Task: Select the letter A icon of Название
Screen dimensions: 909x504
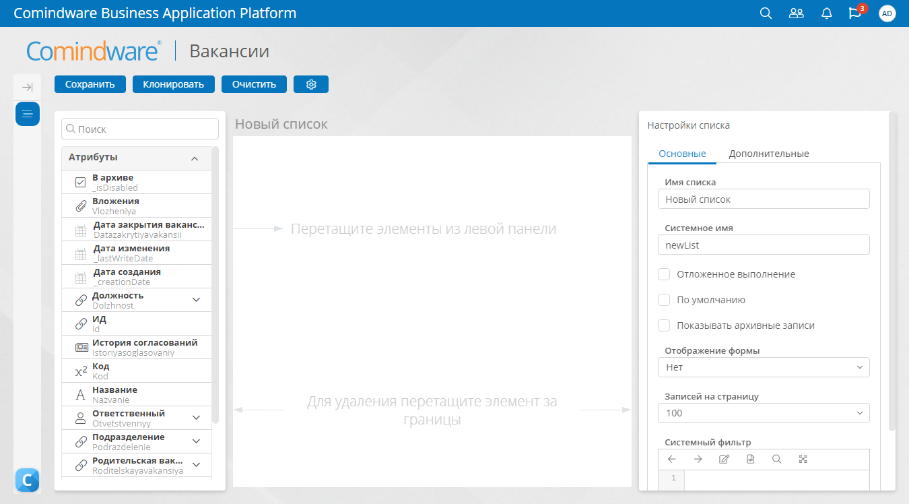Action: [x=80, y=395]
